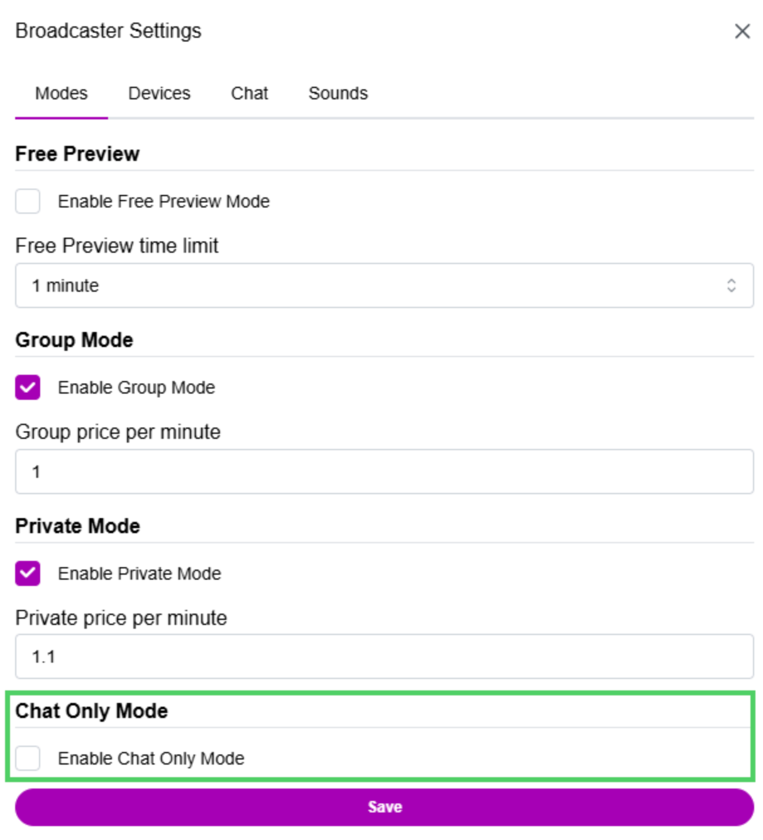Click the 'Free Preview time limit' label text
The image size is (763, 840).
pos(117,246)
